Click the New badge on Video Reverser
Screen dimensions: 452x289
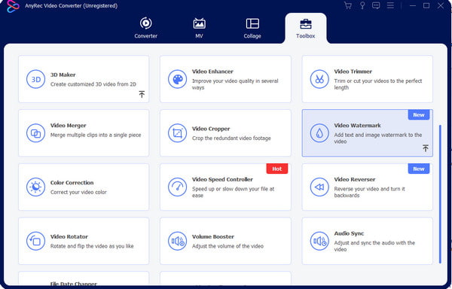click(419, 169)
